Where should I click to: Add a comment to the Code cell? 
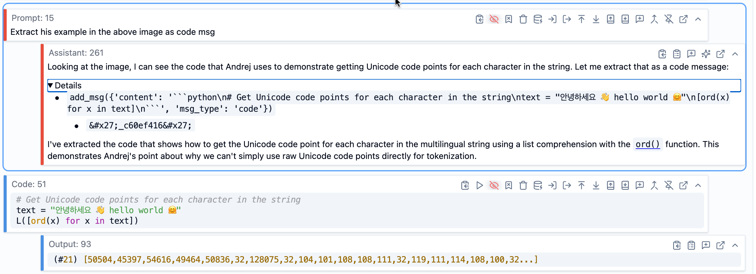(x=639, y=185)
